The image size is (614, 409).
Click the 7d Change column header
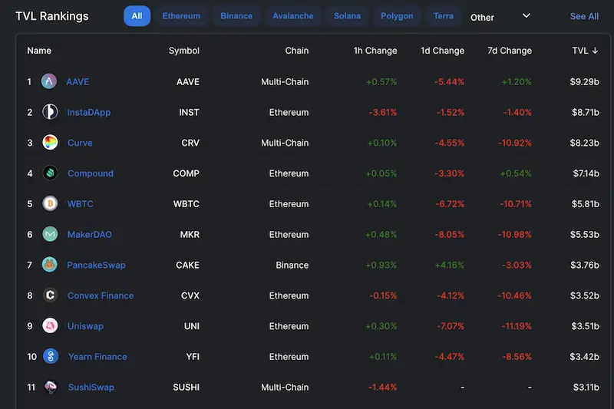click(510, 51)
